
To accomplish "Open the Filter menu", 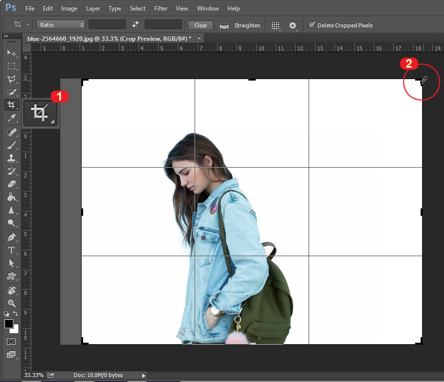I will pyautogui.click(x=161, y=8).
